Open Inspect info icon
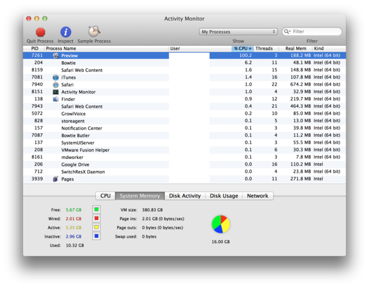Screen dimensions: 369x288 tap(66, 32)
